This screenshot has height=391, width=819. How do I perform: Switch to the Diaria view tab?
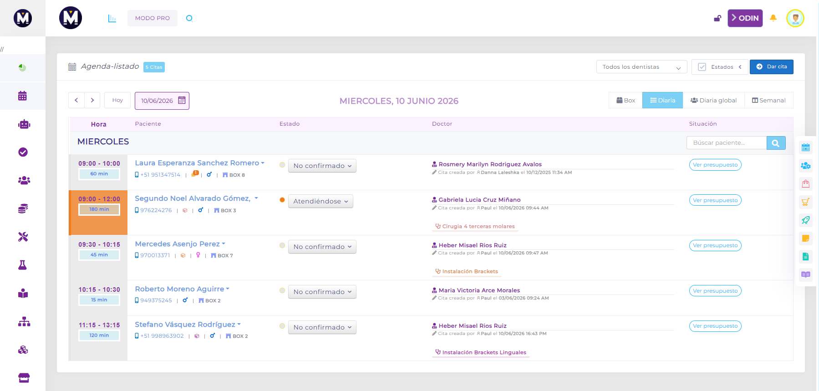pyautogui.click(x=662, y=101)
